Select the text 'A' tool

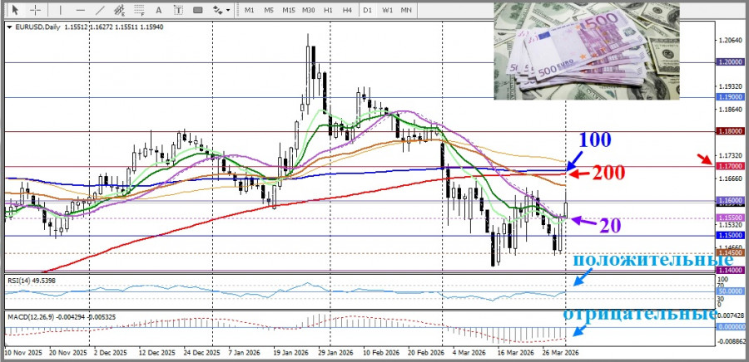point(159,9)
